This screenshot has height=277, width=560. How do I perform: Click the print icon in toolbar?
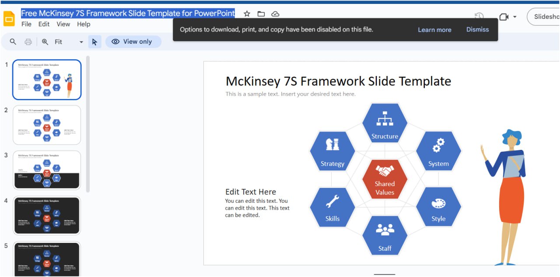coord(28,42)
